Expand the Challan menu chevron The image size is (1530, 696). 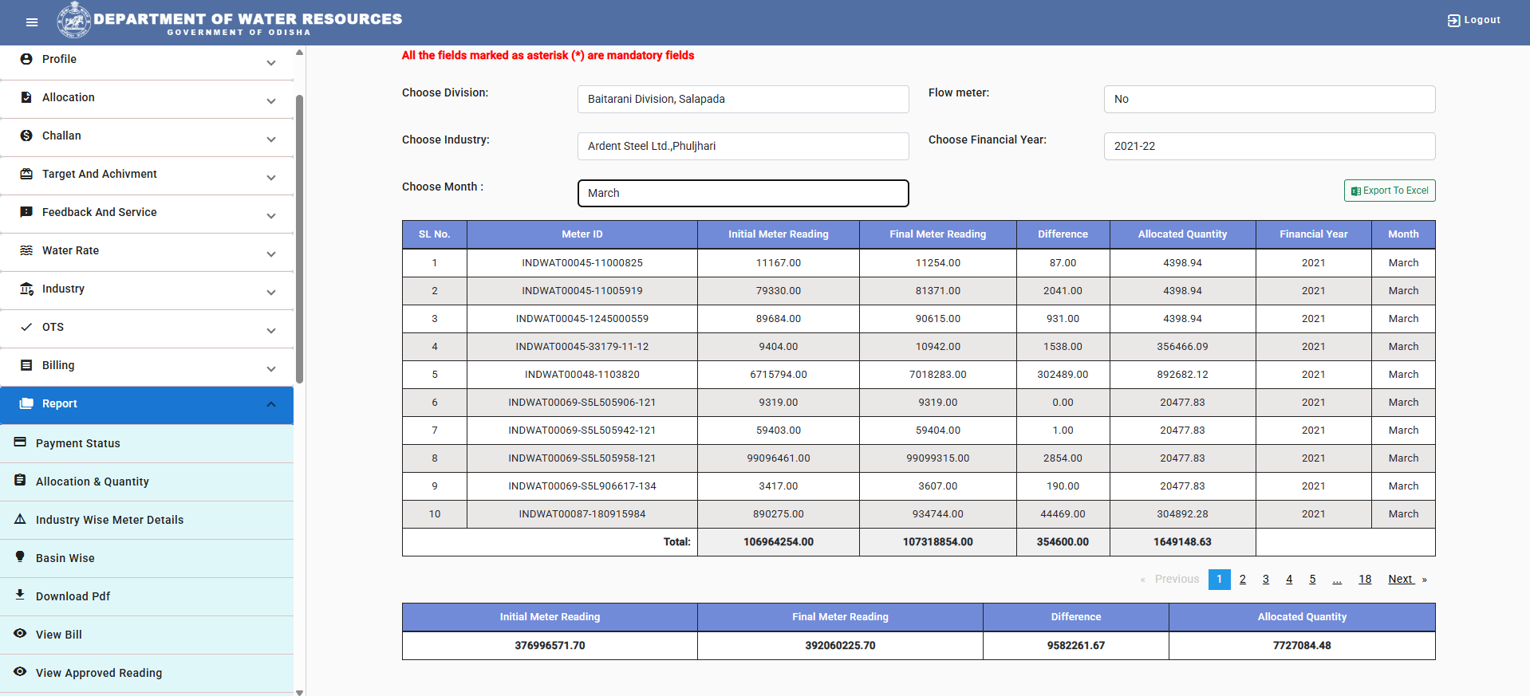tap(271, 140)
